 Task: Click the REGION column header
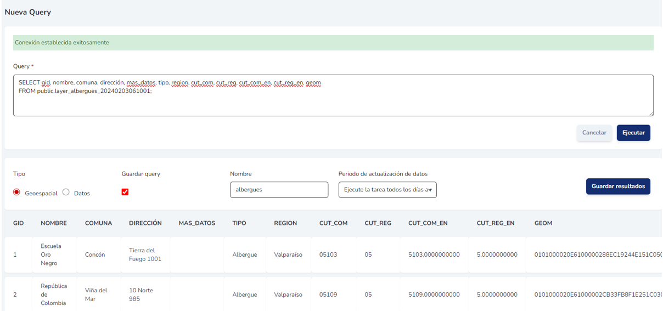pos(285,223)
